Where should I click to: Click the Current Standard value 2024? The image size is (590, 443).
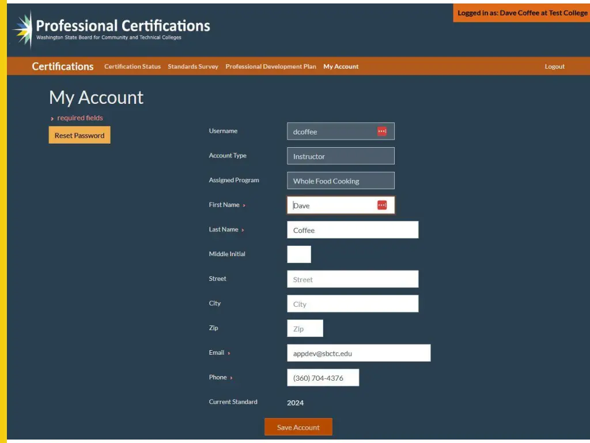[x=296, y=403]
